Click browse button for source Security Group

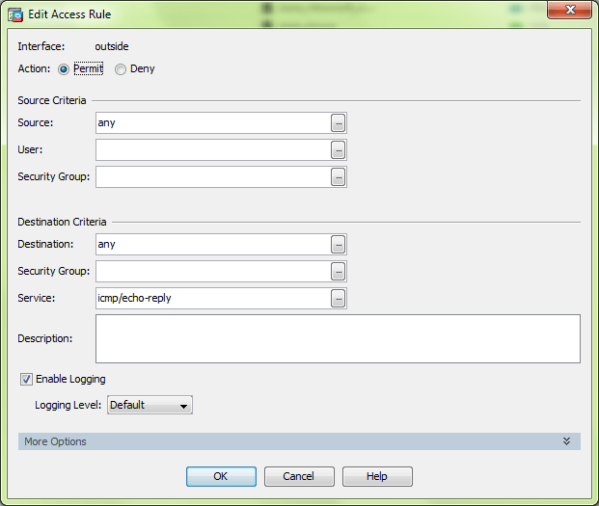point(338,176)
